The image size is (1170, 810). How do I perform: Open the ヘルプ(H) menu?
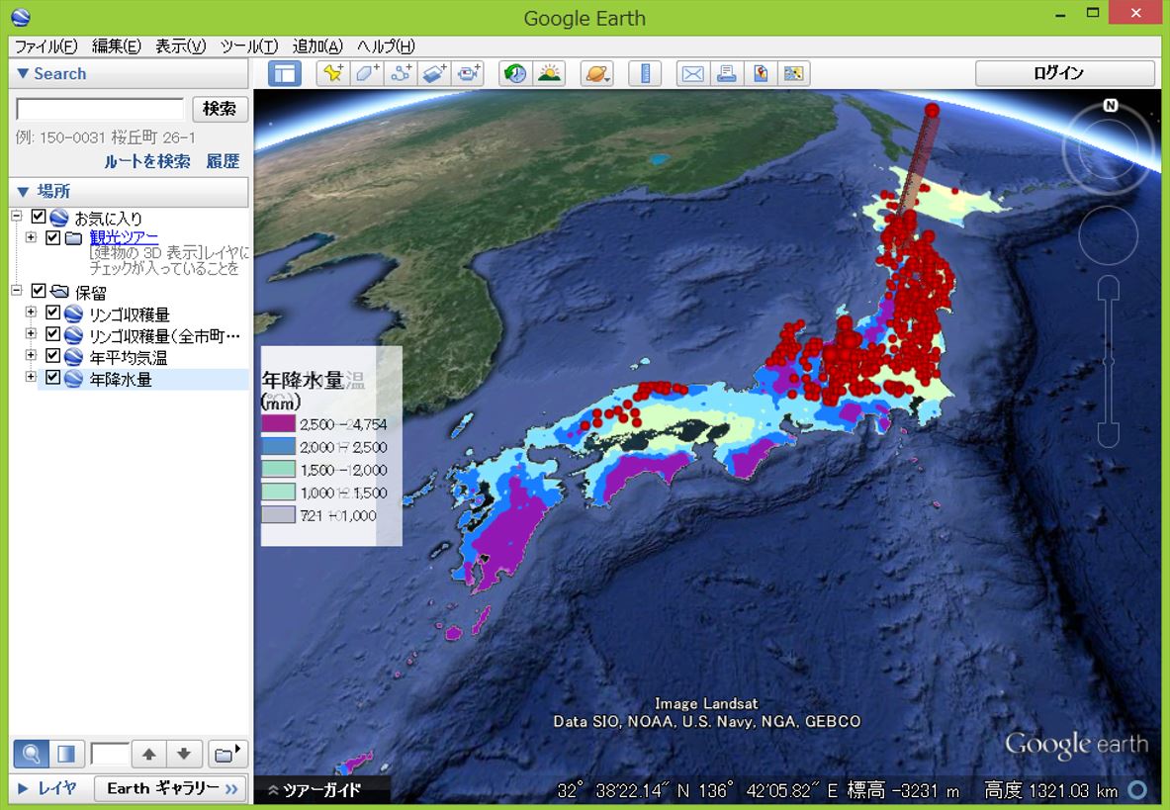point(386,46)
